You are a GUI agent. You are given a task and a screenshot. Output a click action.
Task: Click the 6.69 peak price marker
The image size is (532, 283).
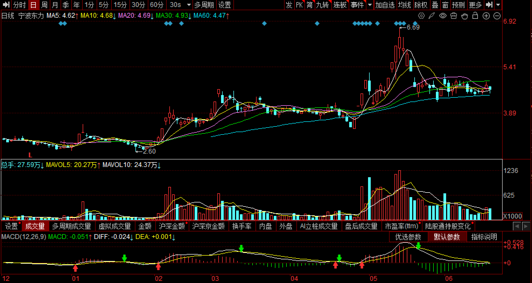point(413,27)
